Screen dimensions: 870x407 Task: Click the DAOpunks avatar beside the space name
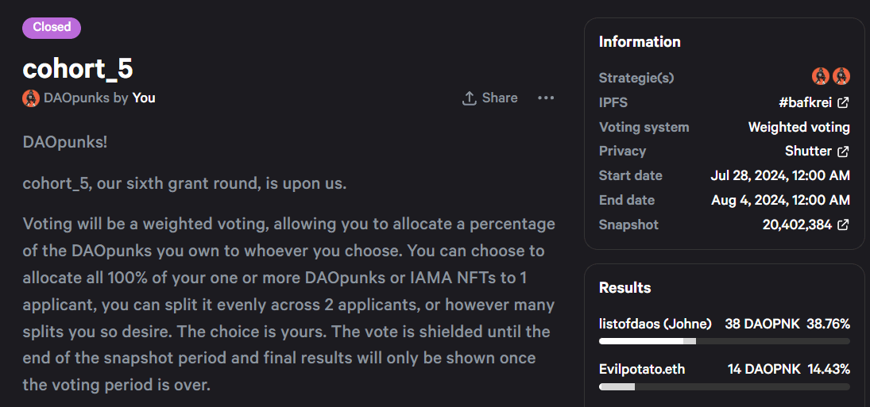click(30, 98)
